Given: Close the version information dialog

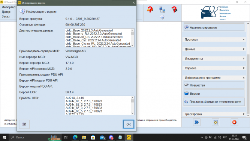Looking at the screenshot, I should (133, 3).
